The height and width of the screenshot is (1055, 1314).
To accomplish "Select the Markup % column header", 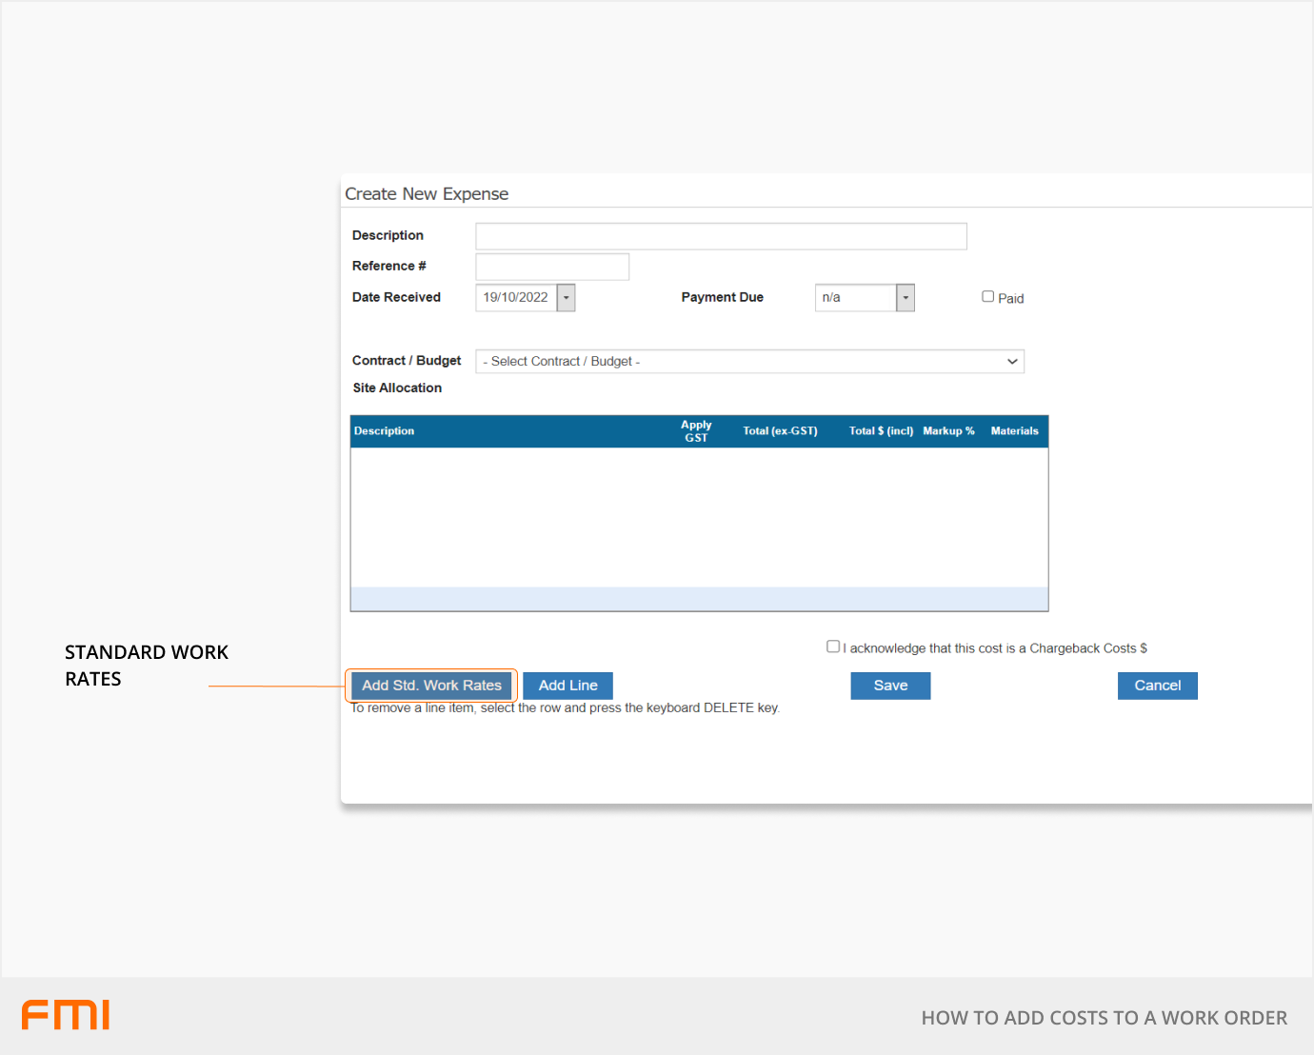I will point(948,431).
